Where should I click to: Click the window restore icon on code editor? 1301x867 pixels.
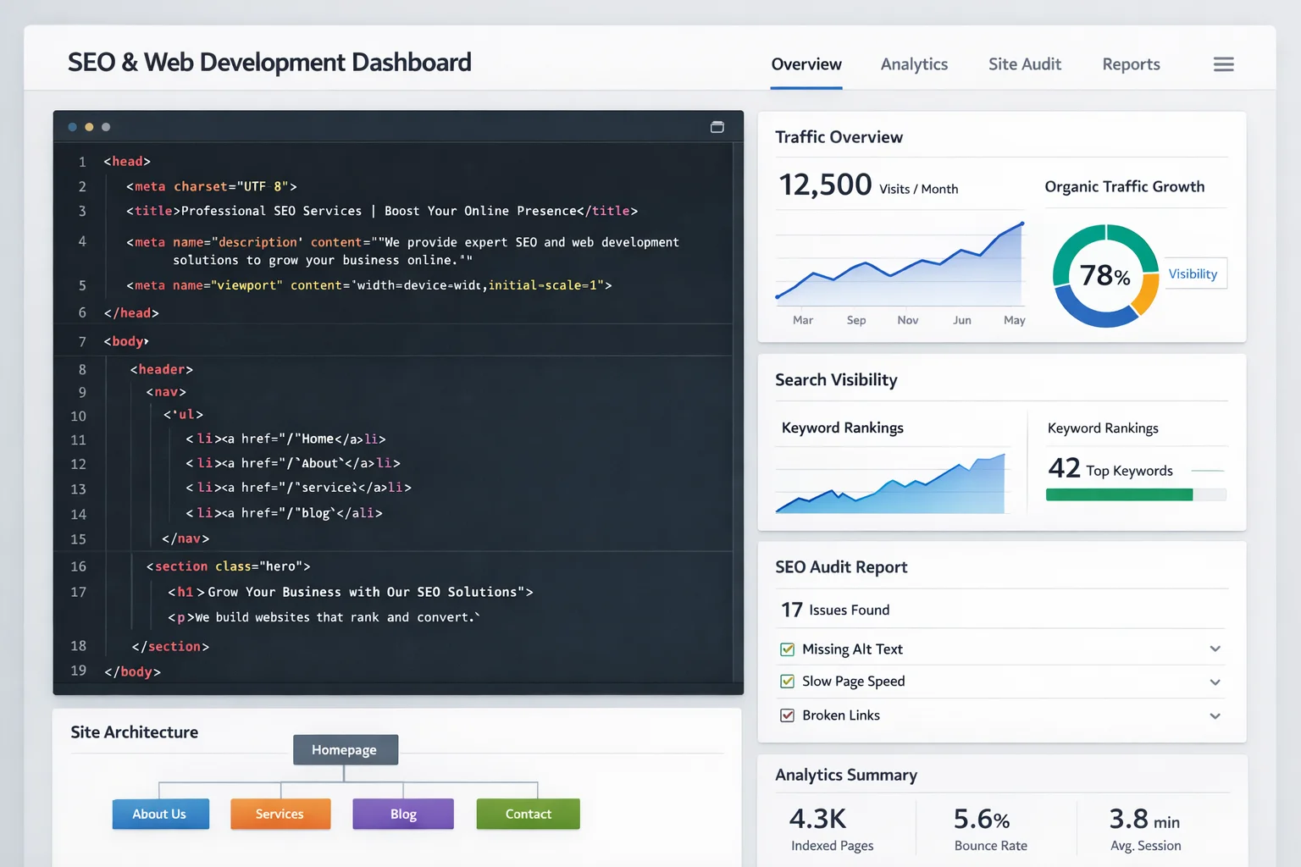pyautogui.click(x=717, y=126)
